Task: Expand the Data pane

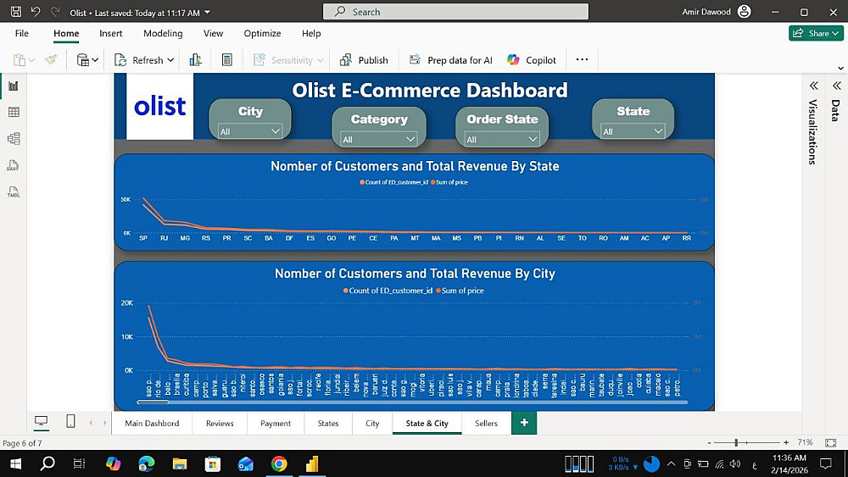Action: coord(837,86)
